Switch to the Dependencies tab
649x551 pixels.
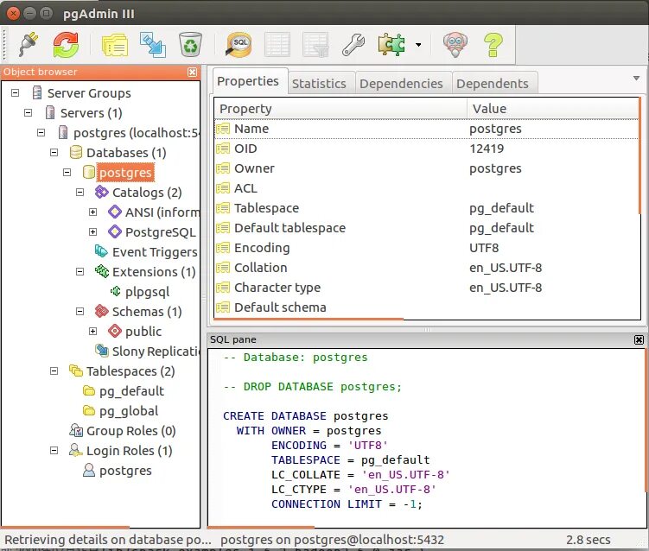[x=401, y=84]
